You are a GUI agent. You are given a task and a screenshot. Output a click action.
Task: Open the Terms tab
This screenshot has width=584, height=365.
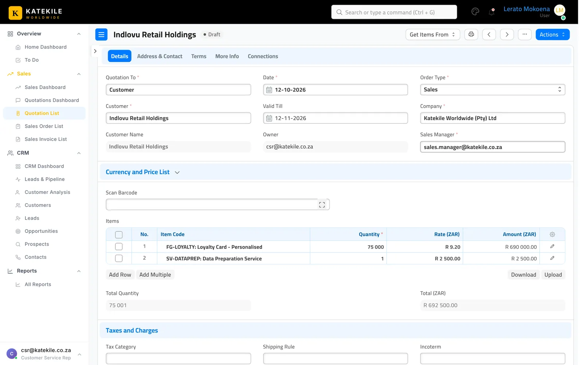(199, 56)
